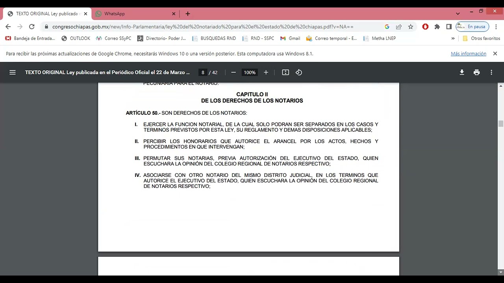Viewport: 504px width, 283px height.
Task: Rotate the PDF counterclockwise
Action: pos(299,72)
